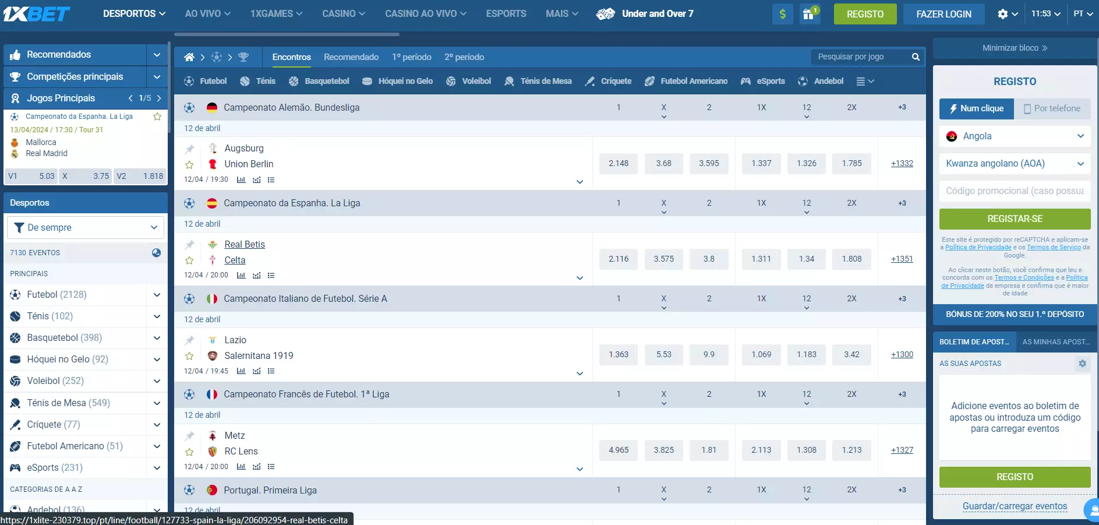Open the settings gear in top bar

pos(1007,14)
